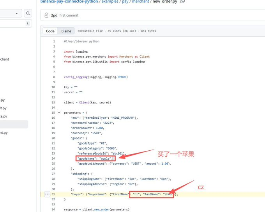
Task: Switch to the Code tab
Action: coord(50,31)
